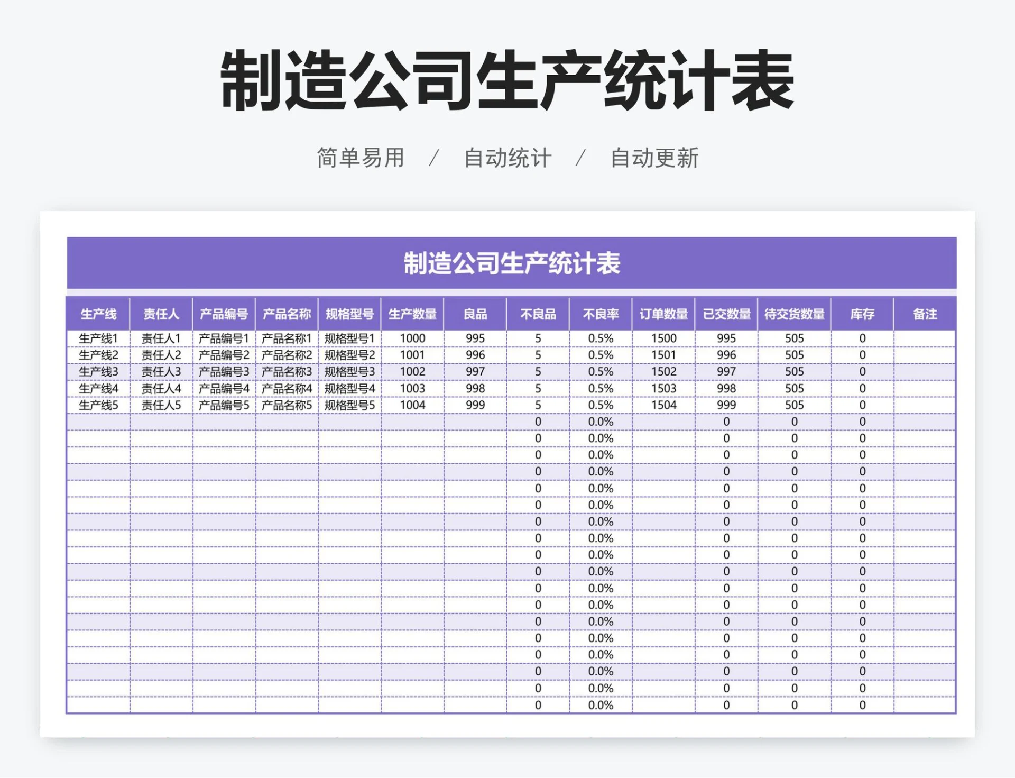The image size is (1015, 778).
Task: Click the 订单数量 value 1500
Action: [x=664, y=339]
